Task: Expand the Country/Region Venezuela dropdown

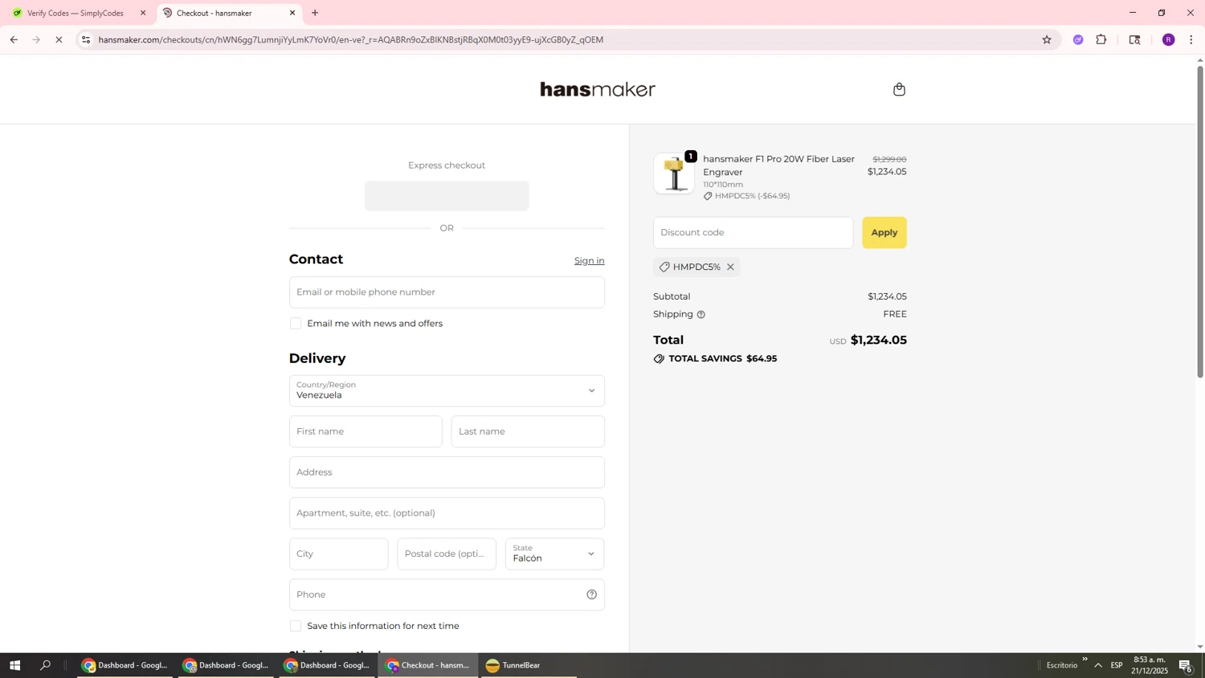Action: pyautogui.click(x=447, y=390)
